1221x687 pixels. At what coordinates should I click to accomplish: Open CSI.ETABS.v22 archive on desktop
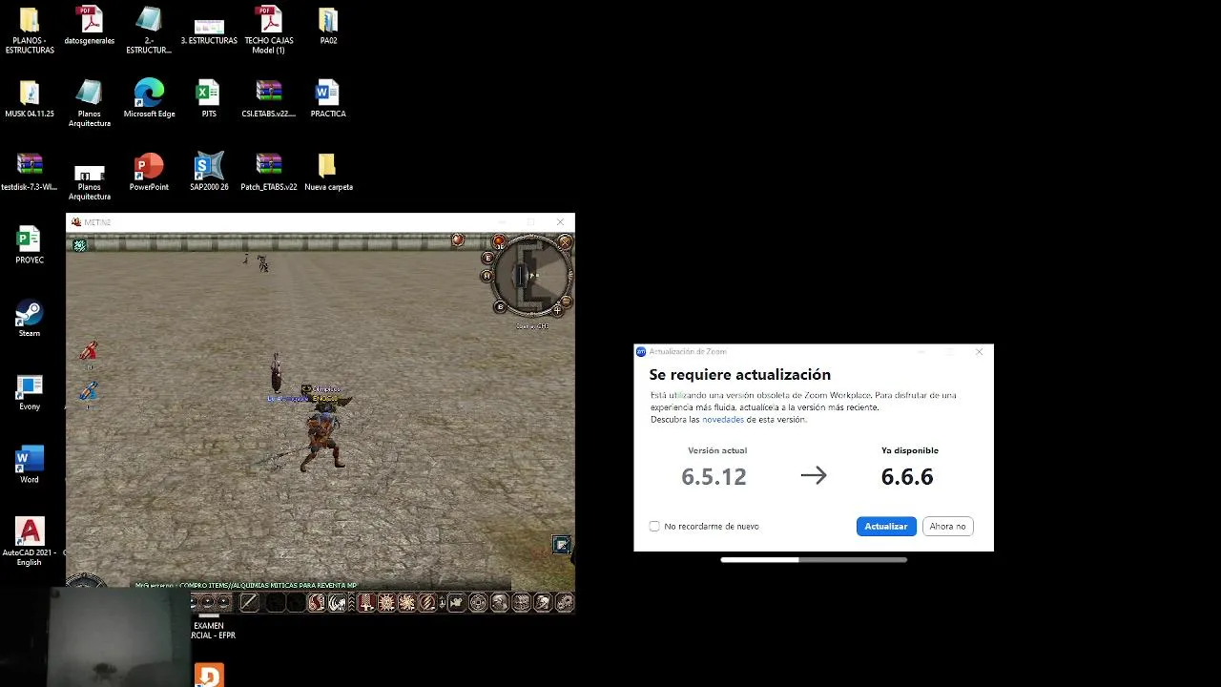coord(269,99)
